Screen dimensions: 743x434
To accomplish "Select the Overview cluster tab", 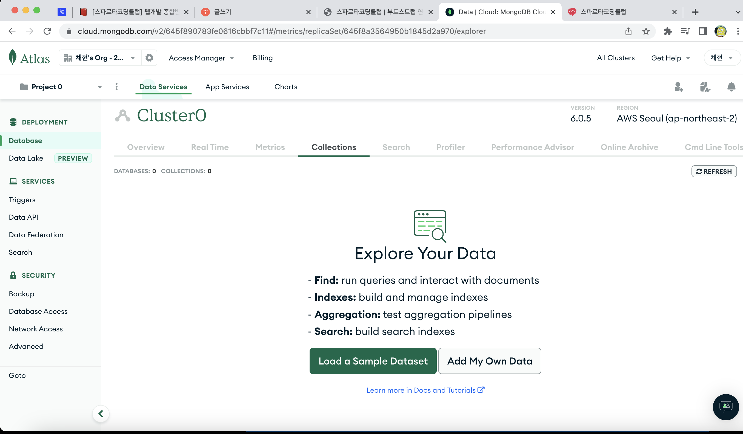I will tap(146, 147).
